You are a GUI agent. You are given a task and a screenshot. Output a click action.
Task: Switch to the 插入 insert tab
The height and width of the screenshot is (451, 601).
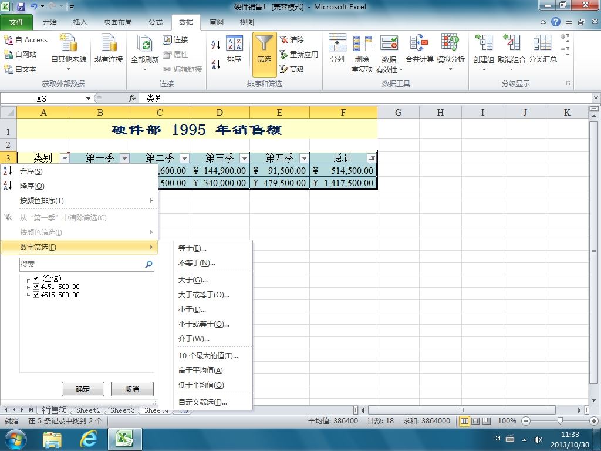coord(80,22)
